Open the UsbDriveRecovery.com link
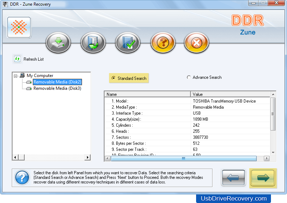Screen dimensions: 287x203 [234, 198]
